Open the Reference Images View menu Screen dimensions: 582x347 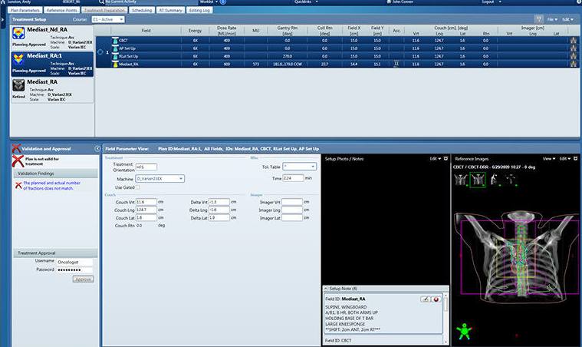[550, 159]
